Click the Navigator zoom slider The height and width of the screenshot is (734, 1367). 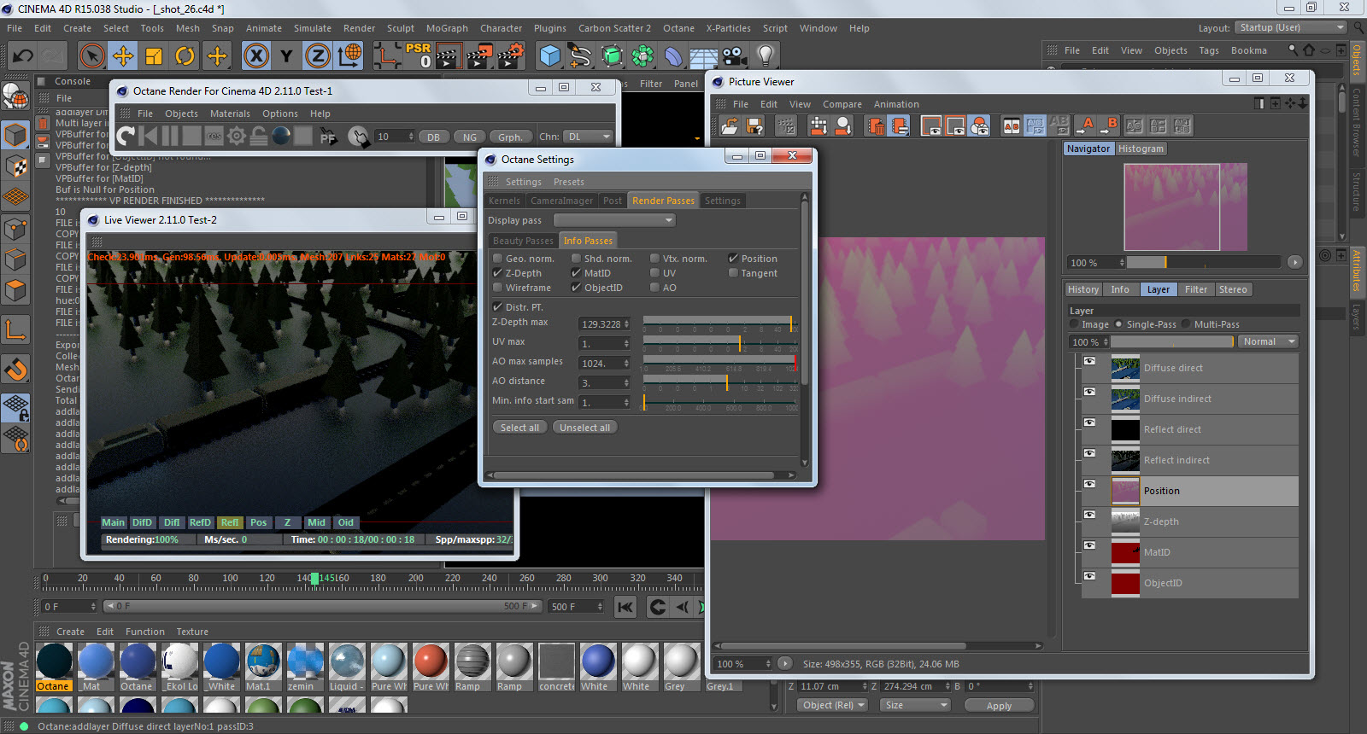pyautogui.click(x=1203, y=262)
